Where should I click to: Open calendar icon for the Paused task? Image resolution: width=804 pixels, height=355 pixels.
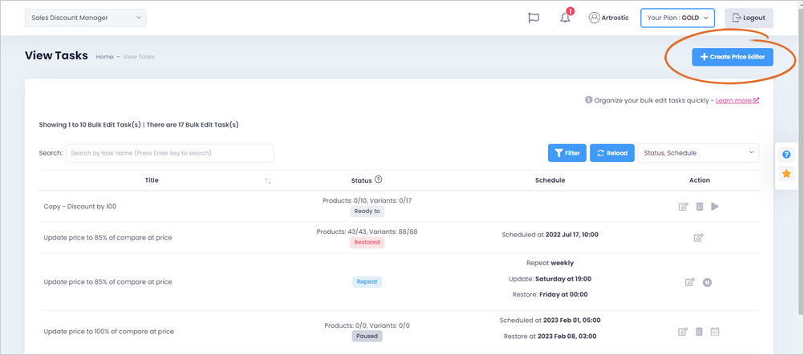715,332
